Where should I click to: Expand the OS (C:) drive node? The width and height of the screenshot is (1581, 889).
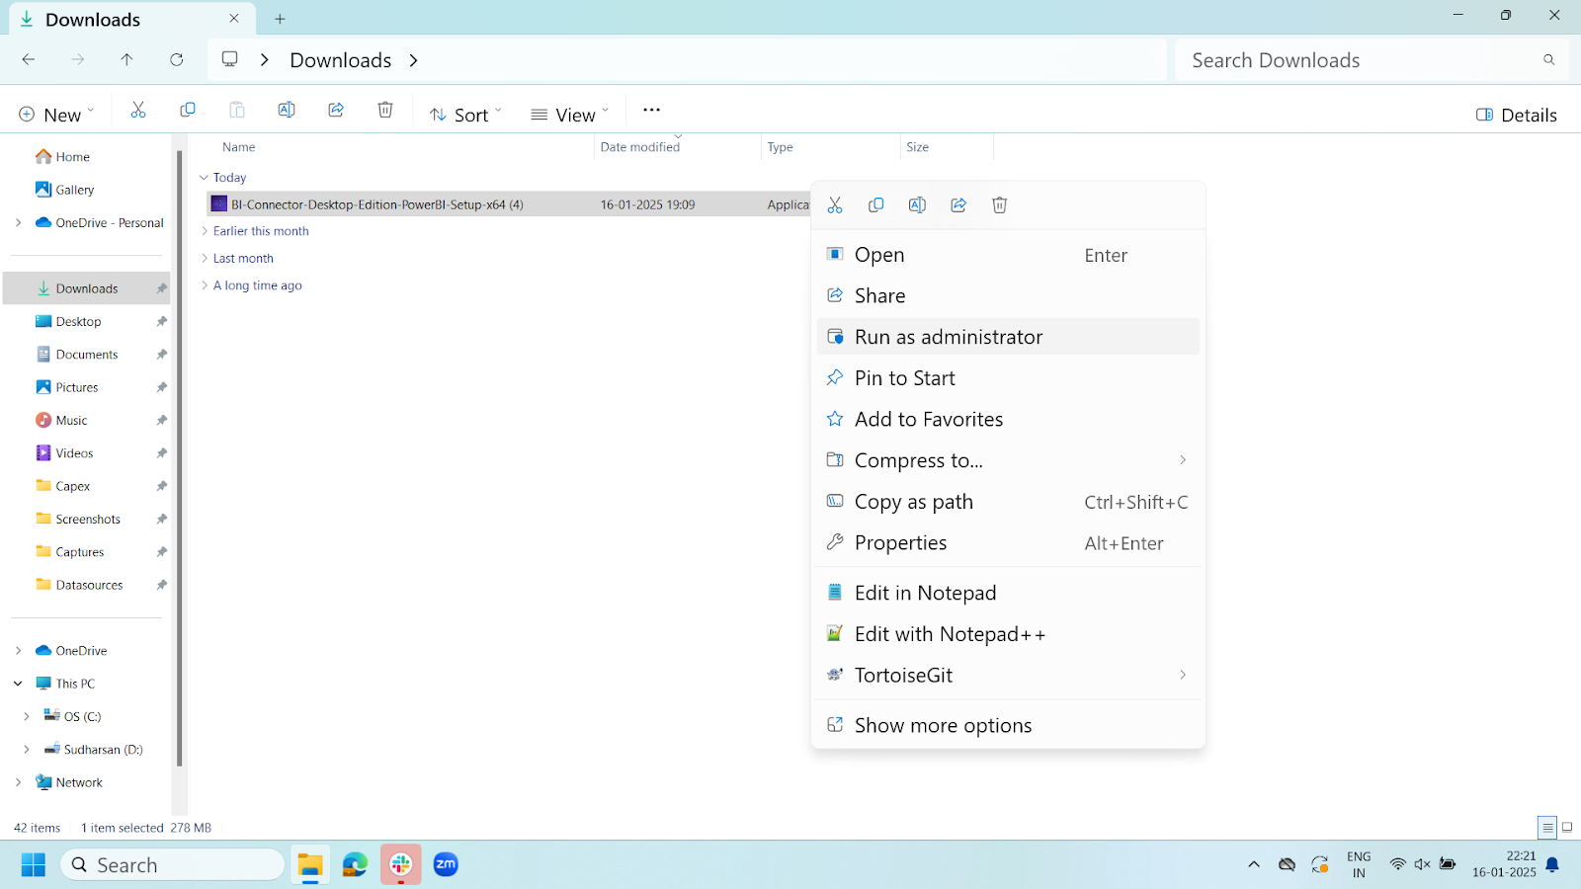pos(27,717)
